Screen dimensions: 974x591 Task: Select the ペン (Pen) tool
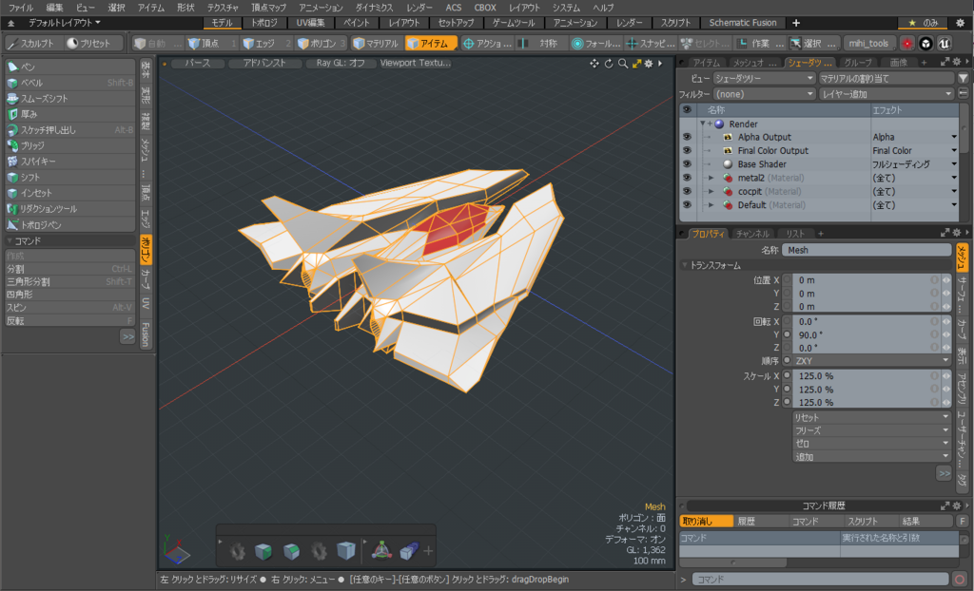69,67
